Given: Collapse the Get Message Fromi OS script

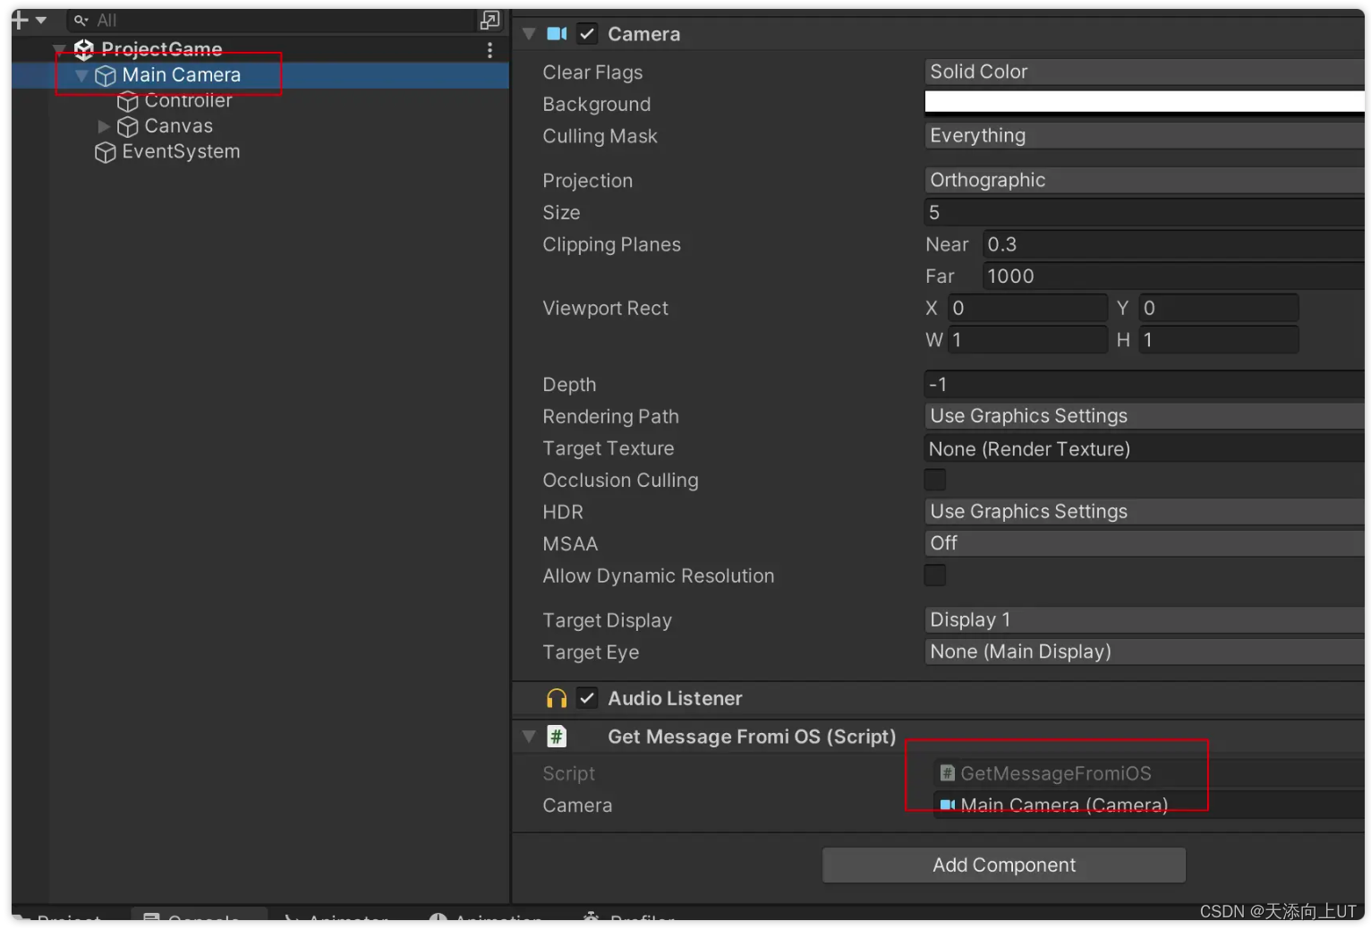Looking at the screenshot, I should pos(529,737).
